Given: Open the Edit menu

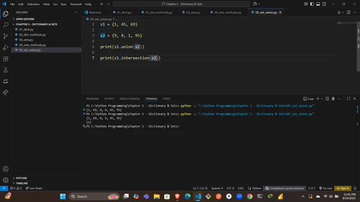Looking at the screenshot, I should click(21, 4).
